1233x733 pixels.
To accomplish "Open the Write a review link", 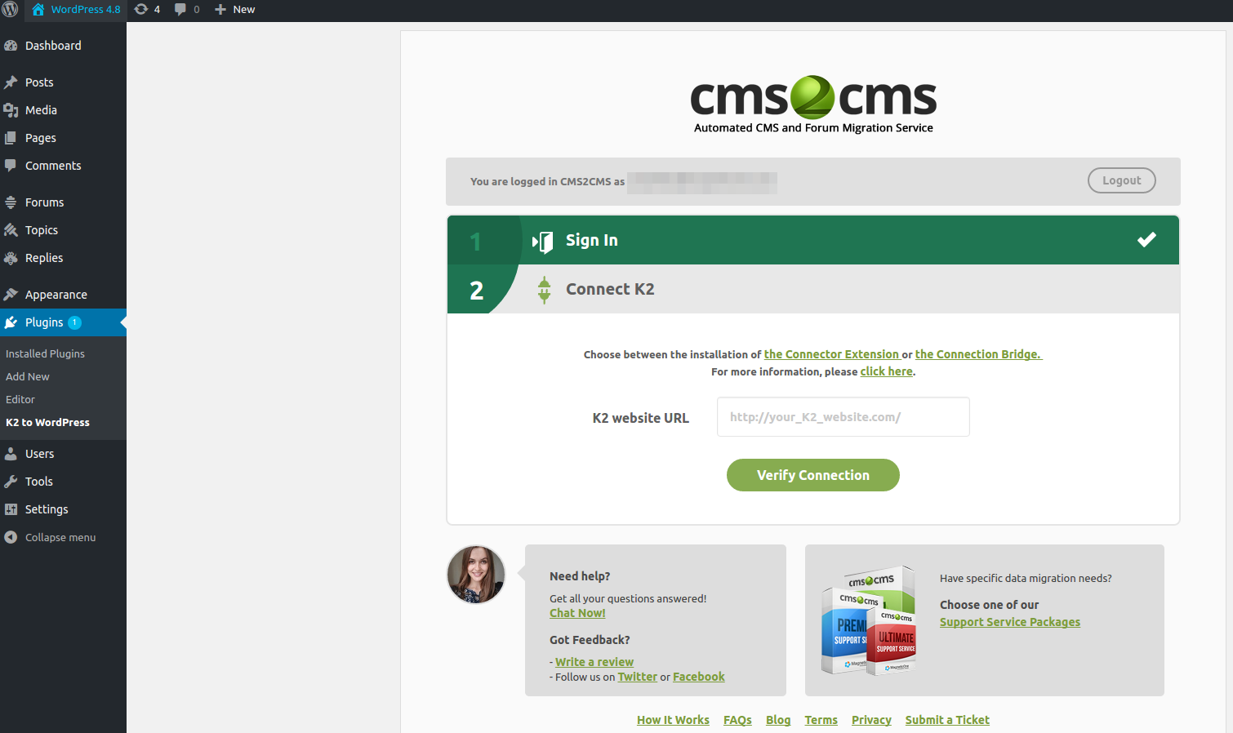I will coord(594,662).
